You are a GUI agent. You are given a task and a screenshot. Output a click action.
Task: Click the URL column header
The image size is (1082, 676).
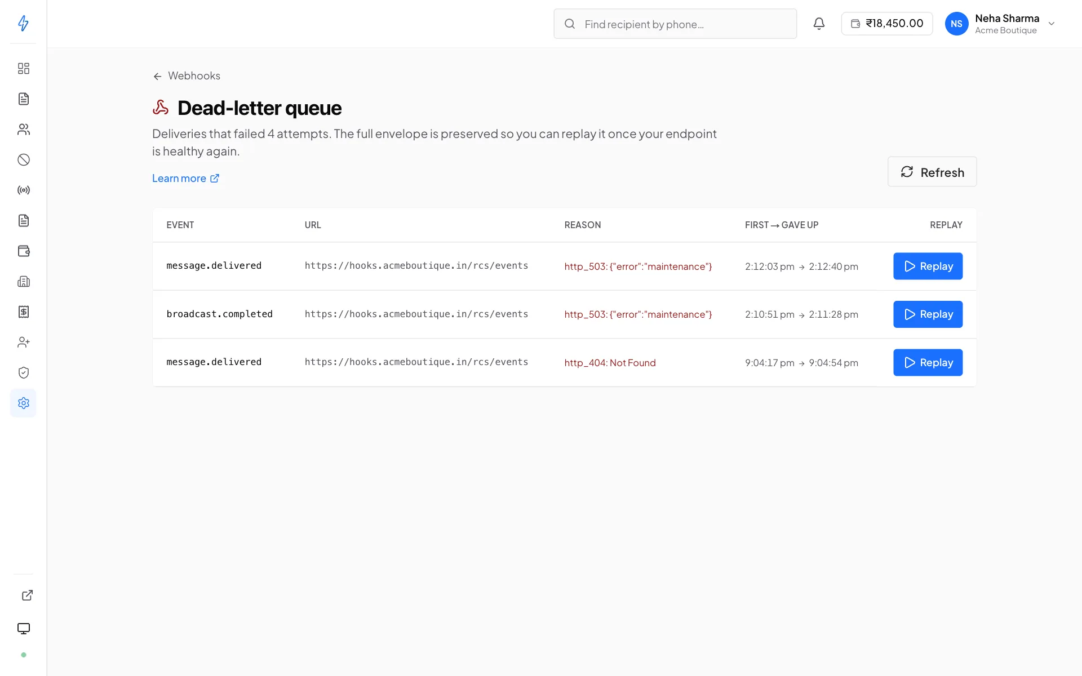coord(313,225)
